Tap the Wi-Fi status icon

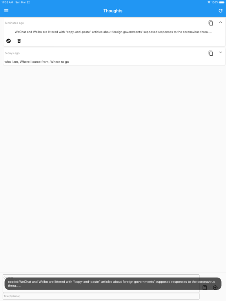click(209, 2)
